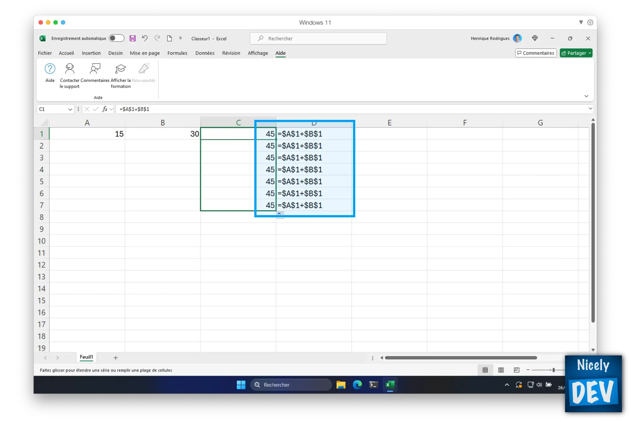Viewport: 631px width, 422px height.
Task: Select the Feuil1 sheet tab
Action: click(x=86, y=357)
